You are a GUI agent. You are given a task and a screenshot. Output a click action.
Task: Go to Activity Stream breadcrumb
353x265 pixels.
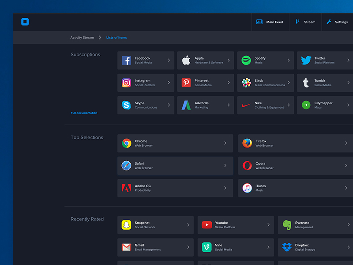[x=82, y=38]
